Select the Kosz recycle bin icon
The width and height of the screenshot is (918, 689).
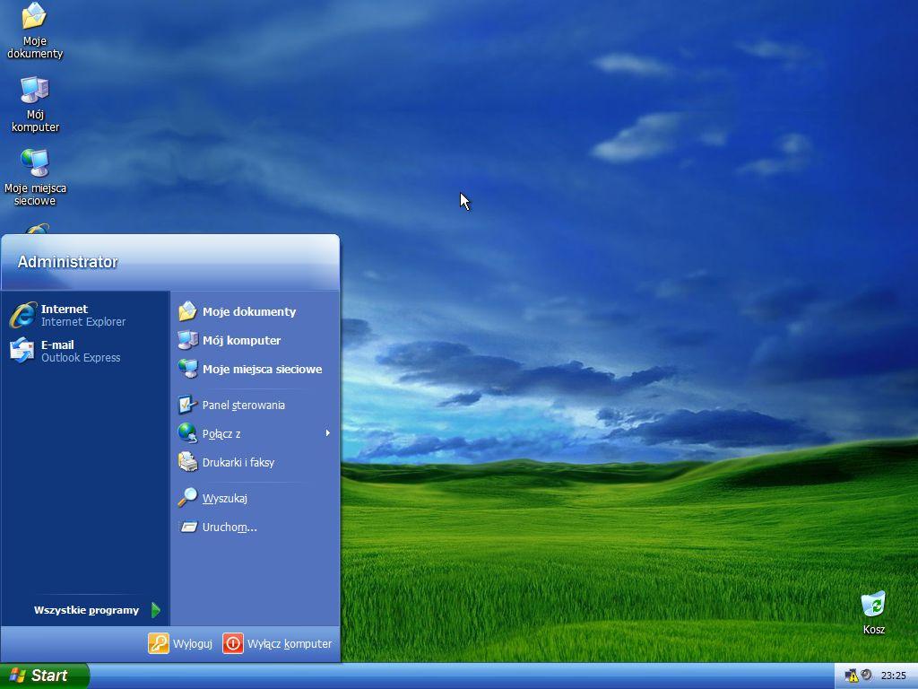pos(873,614)
